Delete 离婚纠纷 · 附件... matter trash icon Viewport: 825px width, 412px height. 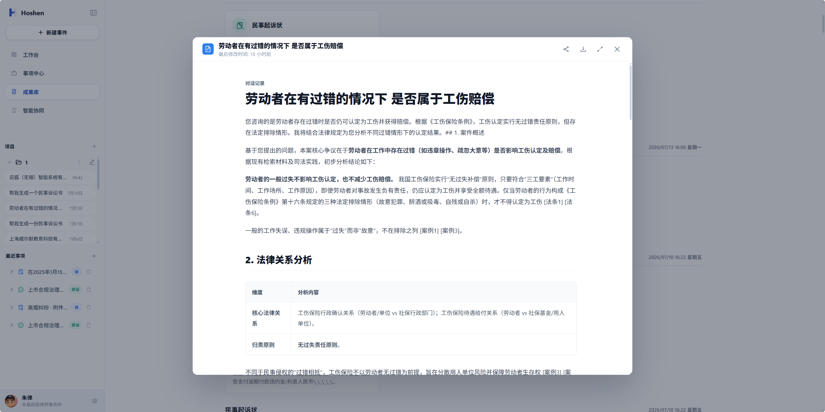[89, 308]
